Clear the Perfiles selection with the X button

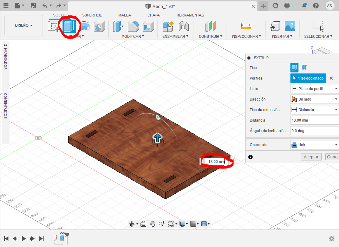click(x=331, y=78)
